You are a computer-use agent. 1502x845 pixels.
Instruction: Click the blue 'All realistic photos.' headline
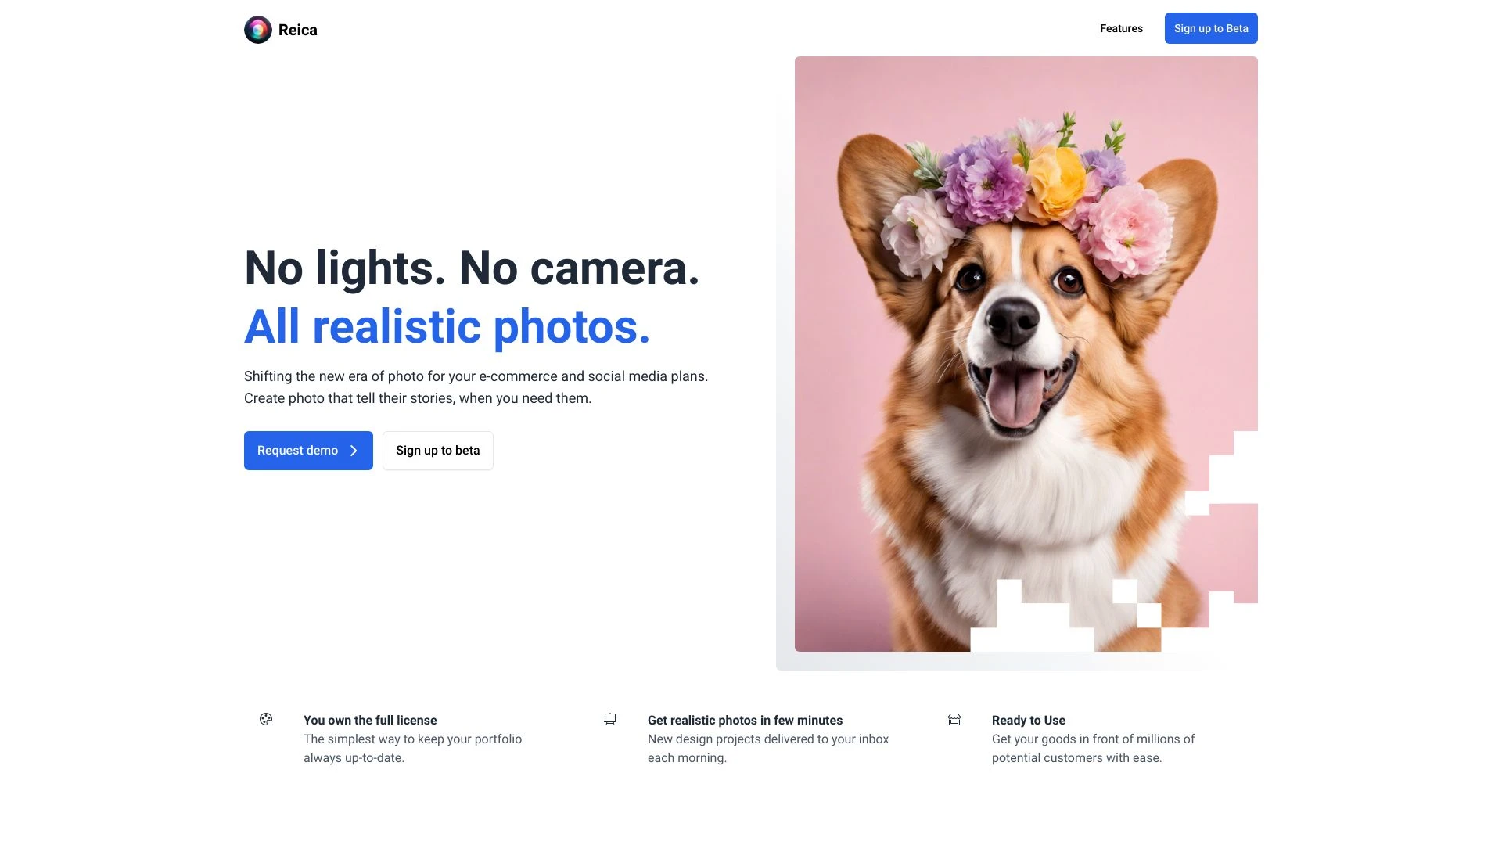coord(447,326)
